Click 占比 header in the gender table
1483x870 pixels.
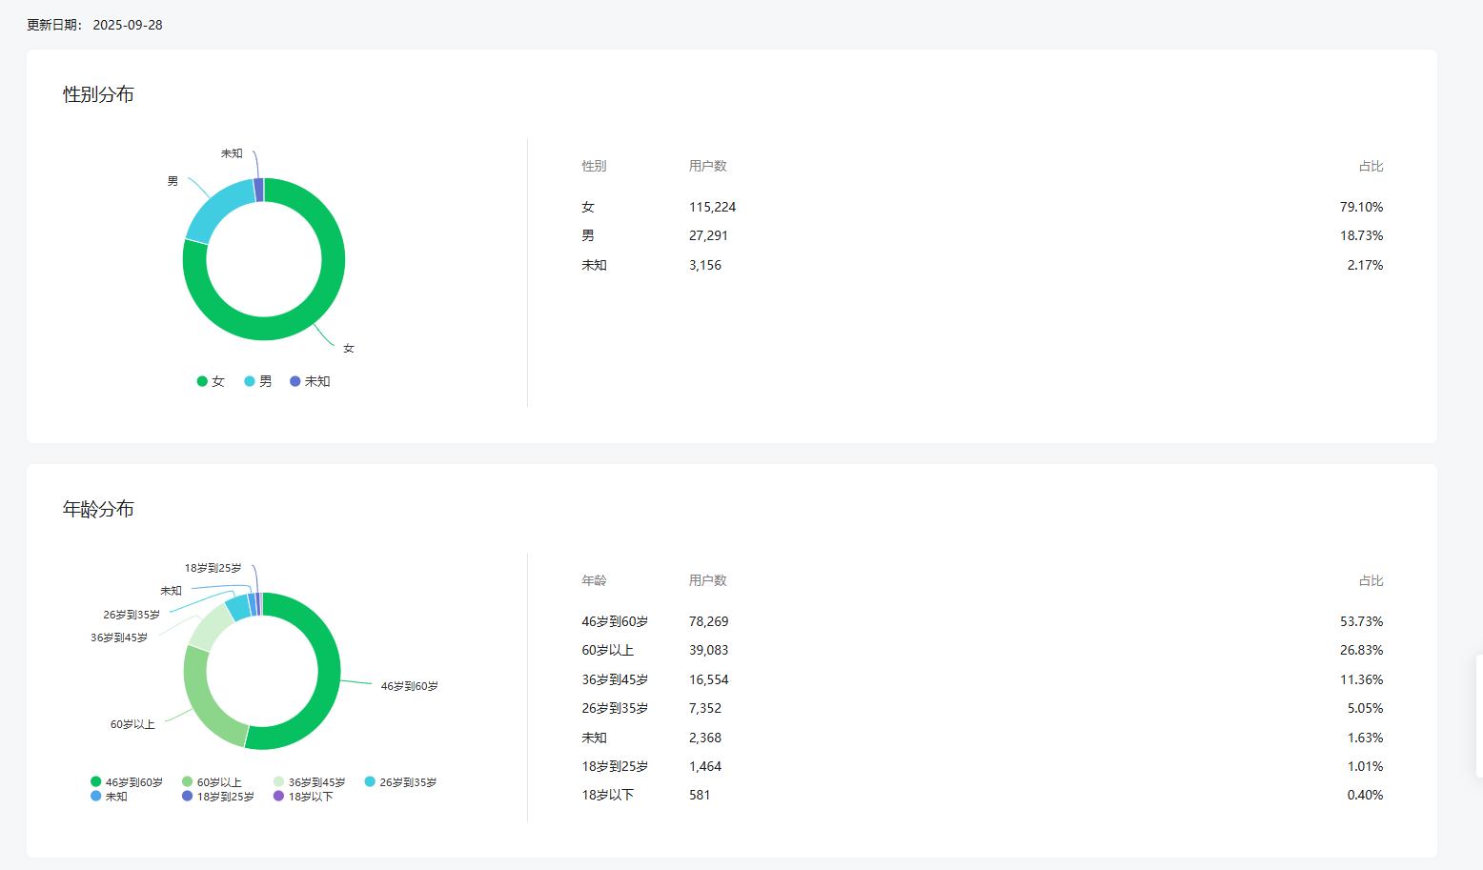pos(1371,166)
